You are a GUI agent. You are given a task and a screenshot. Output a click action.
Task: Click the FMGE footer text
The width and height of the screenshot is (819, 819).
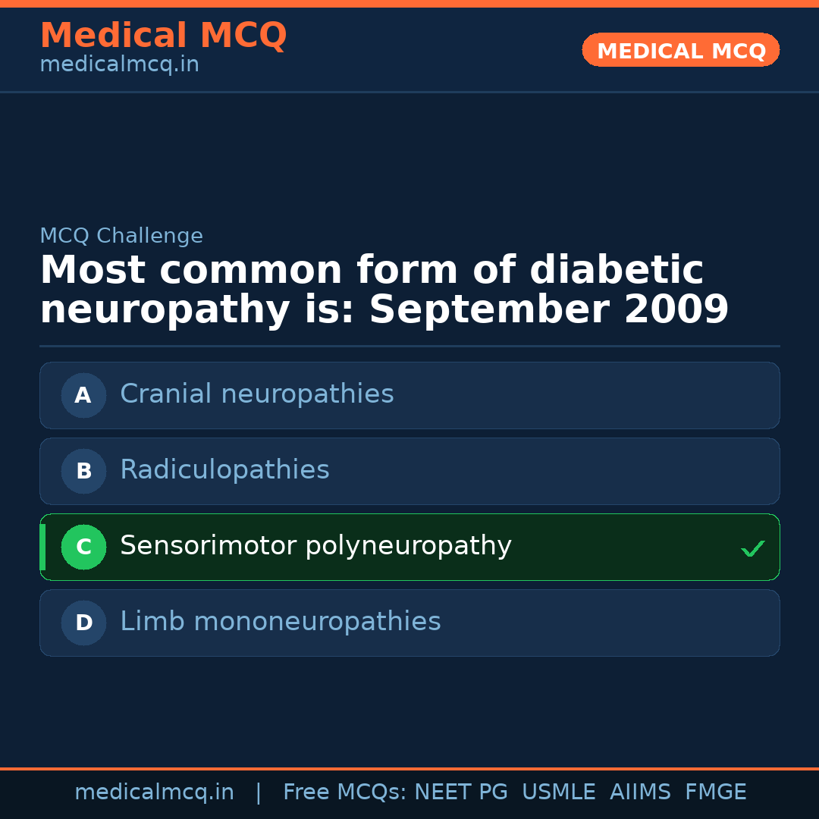coord(715,792)
